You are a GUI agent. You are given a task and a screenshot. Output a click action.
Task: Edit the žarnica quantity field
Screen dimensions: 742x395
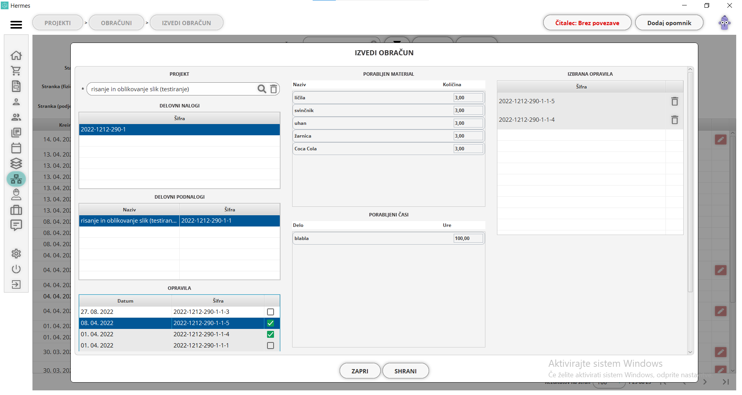468,136
